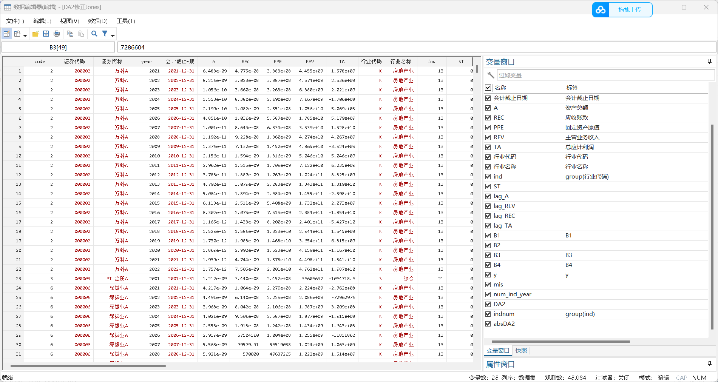Click the 79579.91 REC cell
The image size is (718, 382).
[x=246, y=345]
